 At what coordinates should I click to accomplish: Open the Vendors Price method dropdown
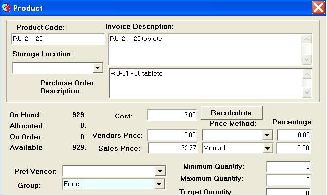click(x=267, y=135)
